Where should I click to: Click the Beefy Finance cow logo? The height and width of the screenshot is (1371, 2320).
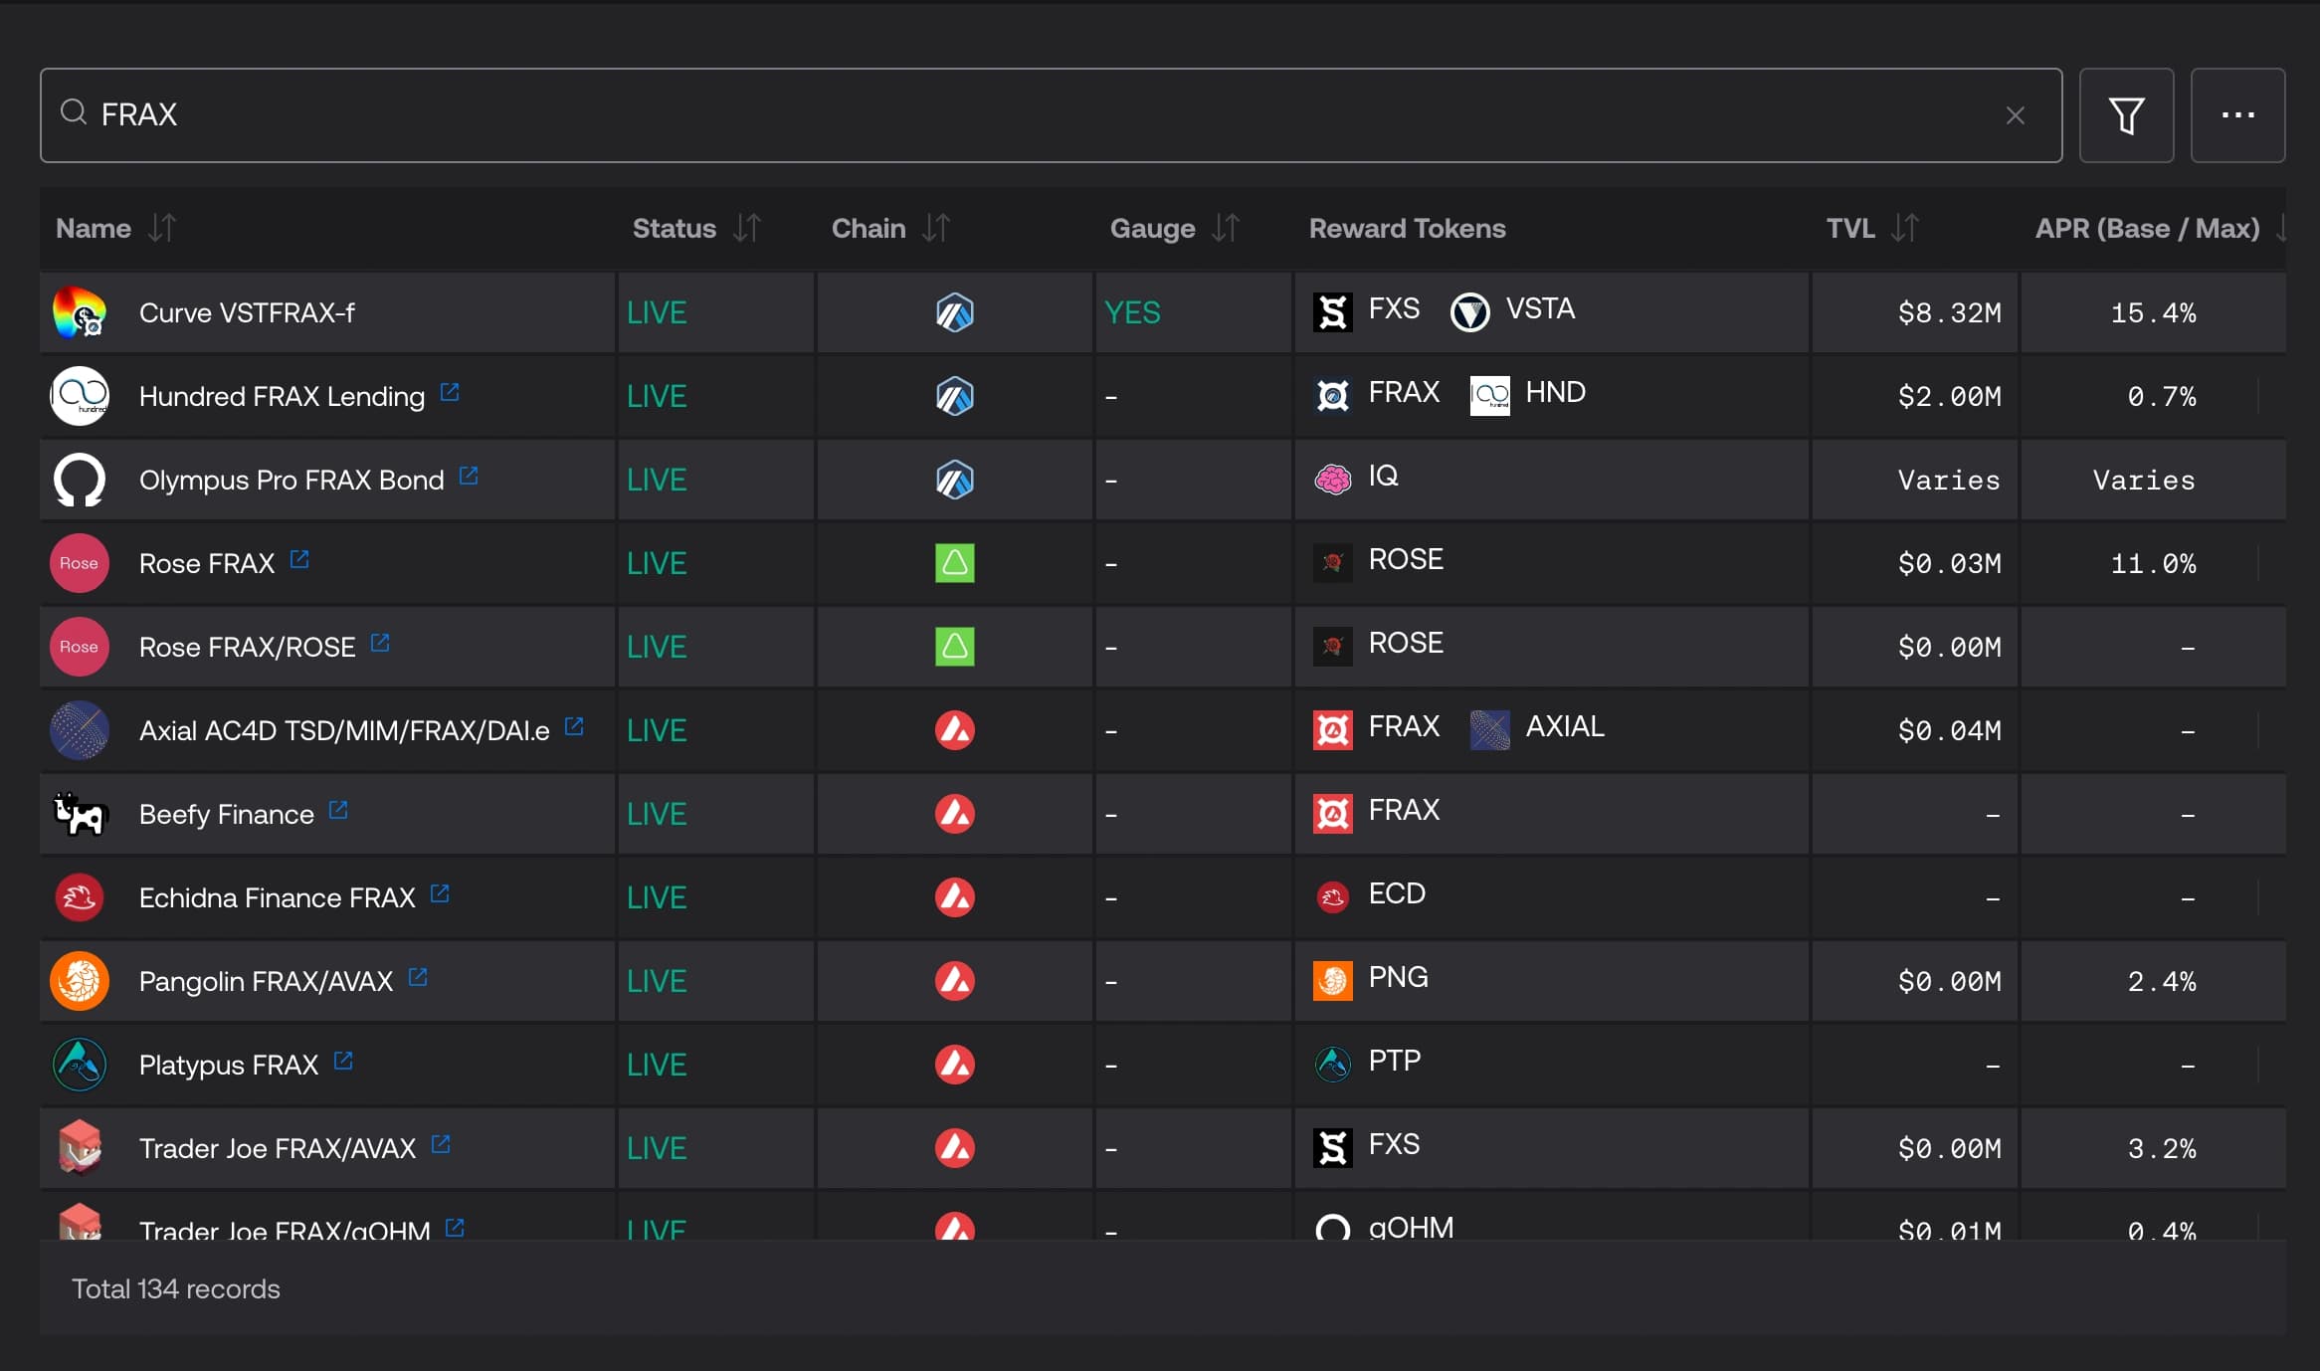(x=80, y=814)
